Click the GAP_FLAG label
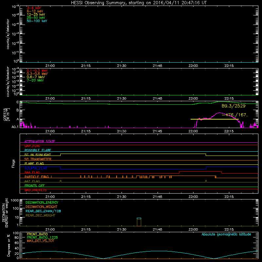Screen dimensions: 262x262 32,146
